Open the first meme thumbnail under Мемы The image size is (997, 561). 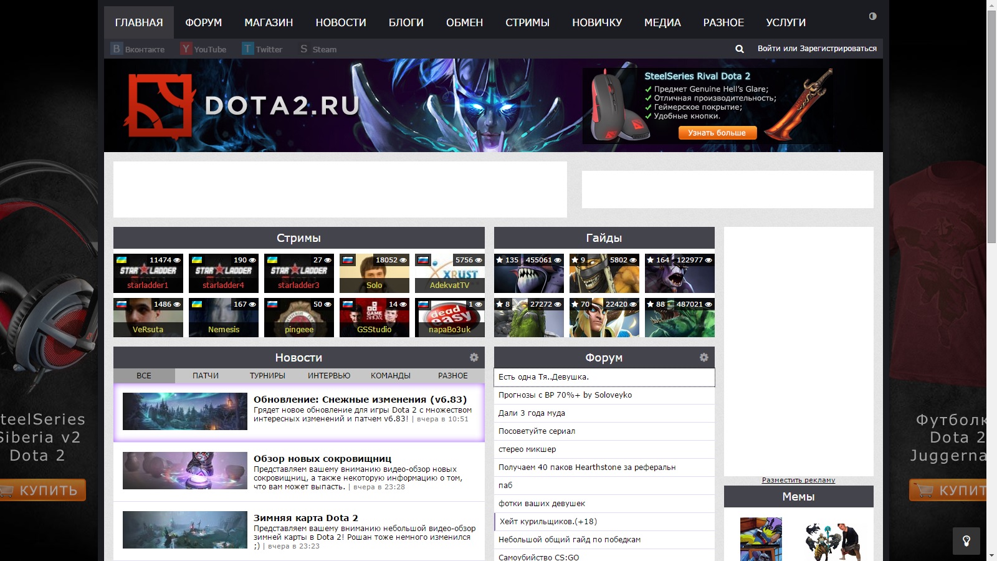761,539
